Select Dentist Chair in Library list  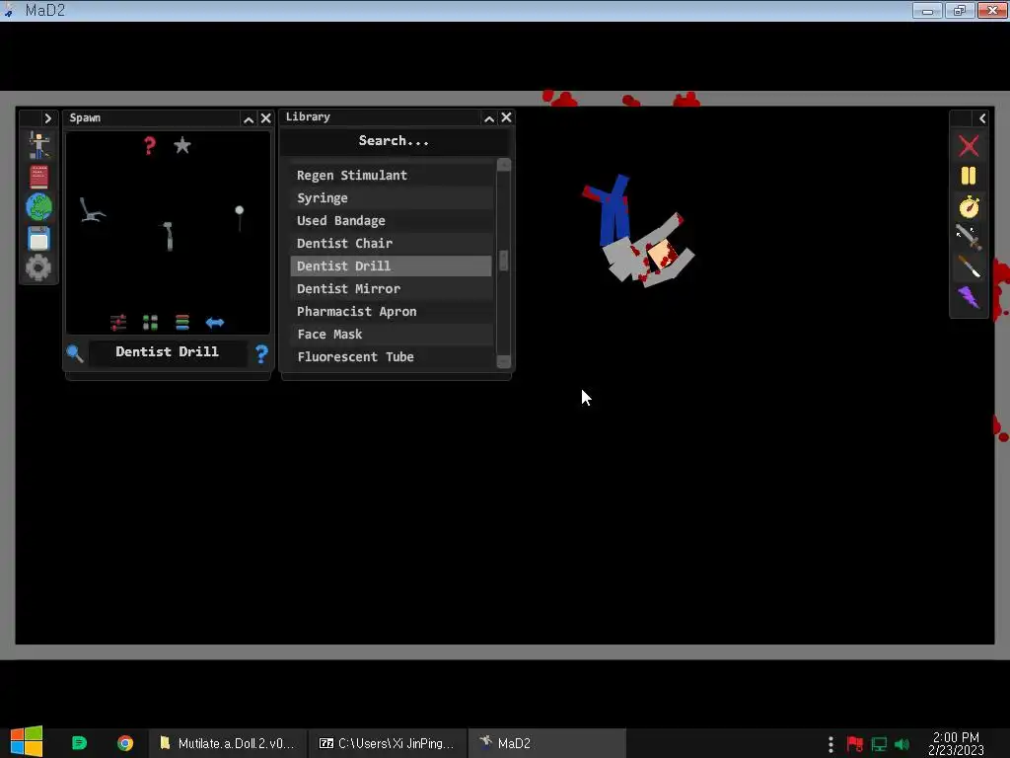[x=391, y=243]
